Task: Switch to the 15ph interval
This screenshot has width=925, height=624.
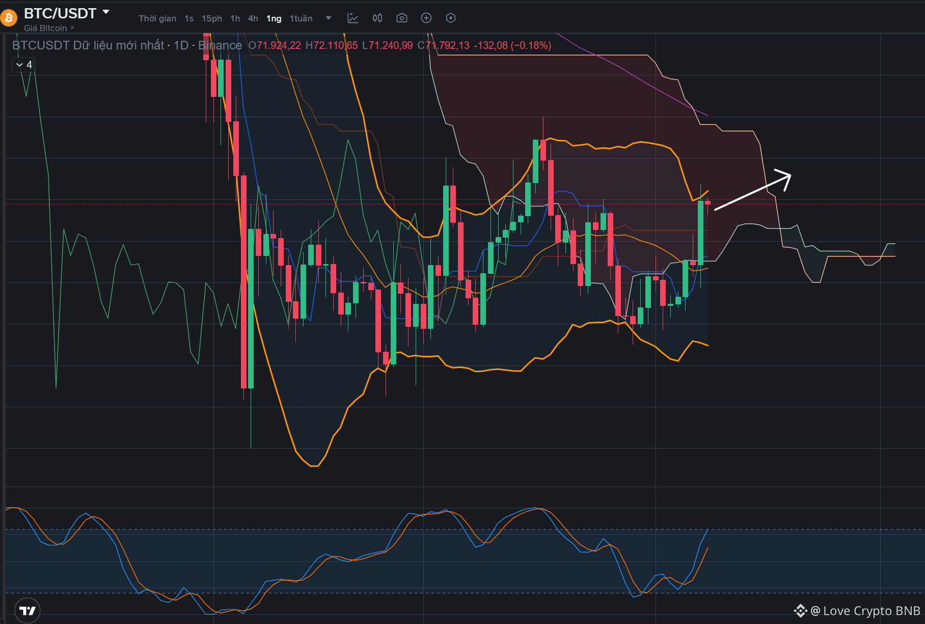Action: [212, 18]
